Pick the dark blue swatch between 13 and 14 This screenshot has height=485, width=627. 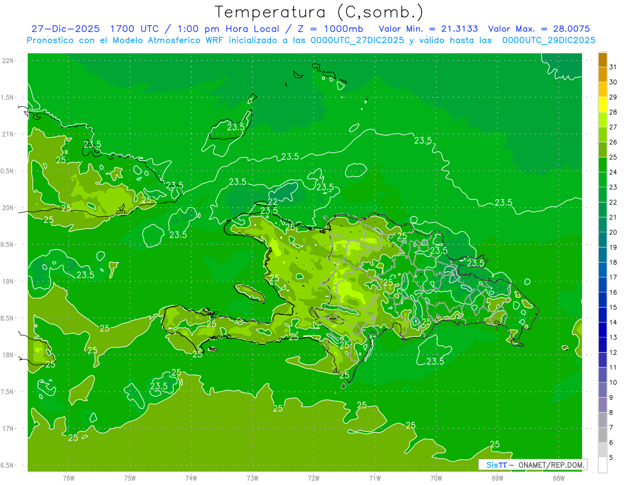tap(602, 330)
